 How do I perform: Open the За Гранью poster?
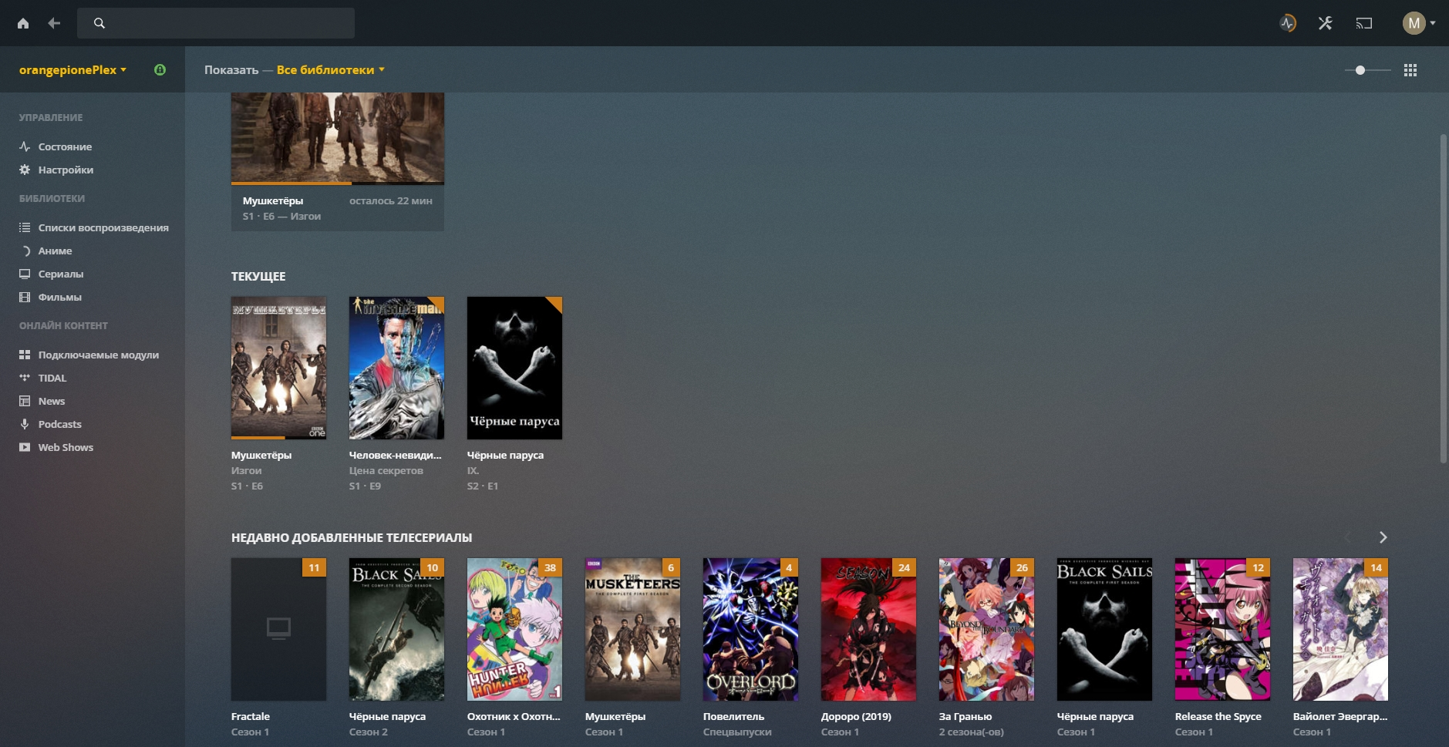coord(986,629)
